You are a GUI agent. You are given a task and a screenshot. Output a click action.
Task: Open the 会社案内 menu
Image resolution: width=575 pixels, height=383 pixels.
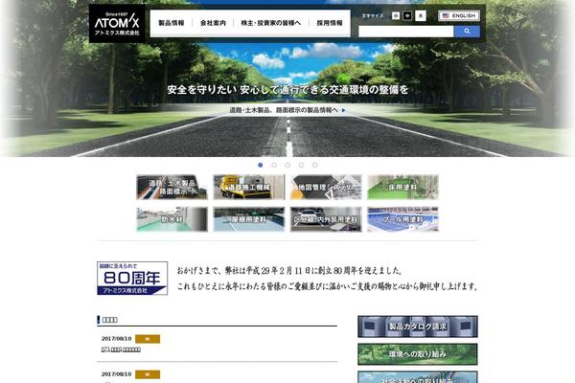tap(213, 23)
